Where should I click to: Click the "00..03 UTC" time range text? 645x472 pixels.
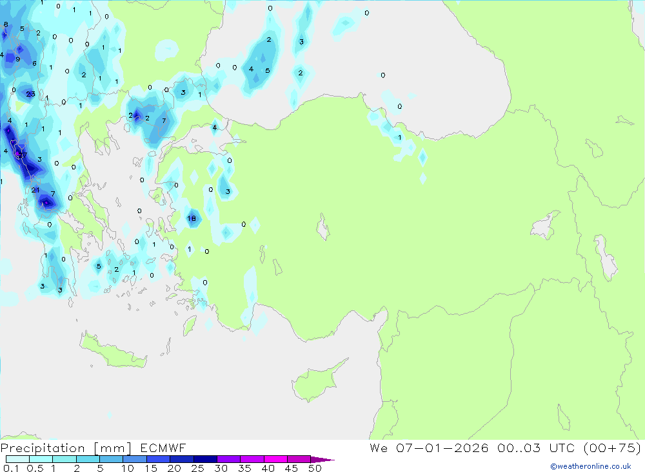(x=537, y=448)
